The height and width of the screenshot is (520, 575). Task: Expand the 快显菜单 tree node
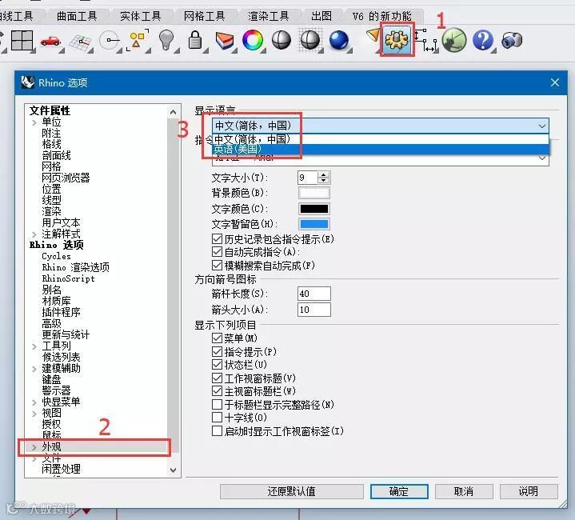(x=34, y=402)
